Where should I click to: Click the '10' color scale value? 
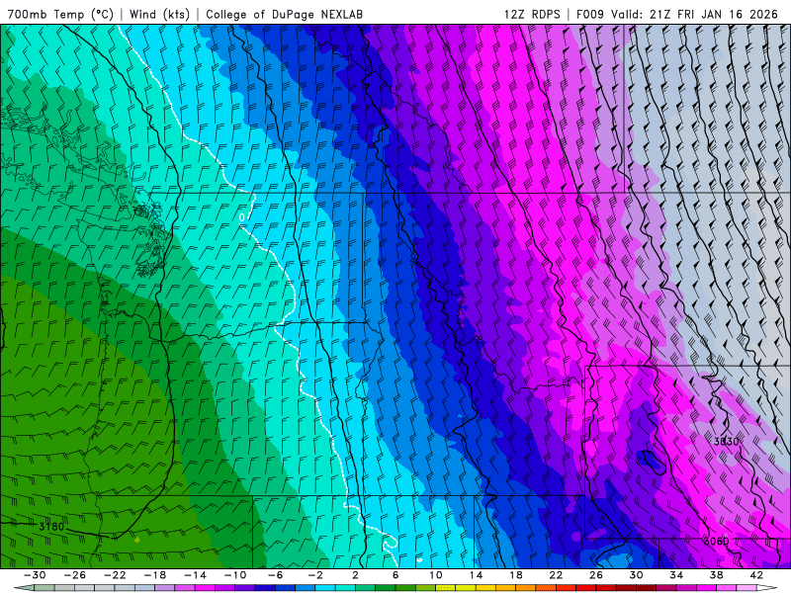click(436, 575)
